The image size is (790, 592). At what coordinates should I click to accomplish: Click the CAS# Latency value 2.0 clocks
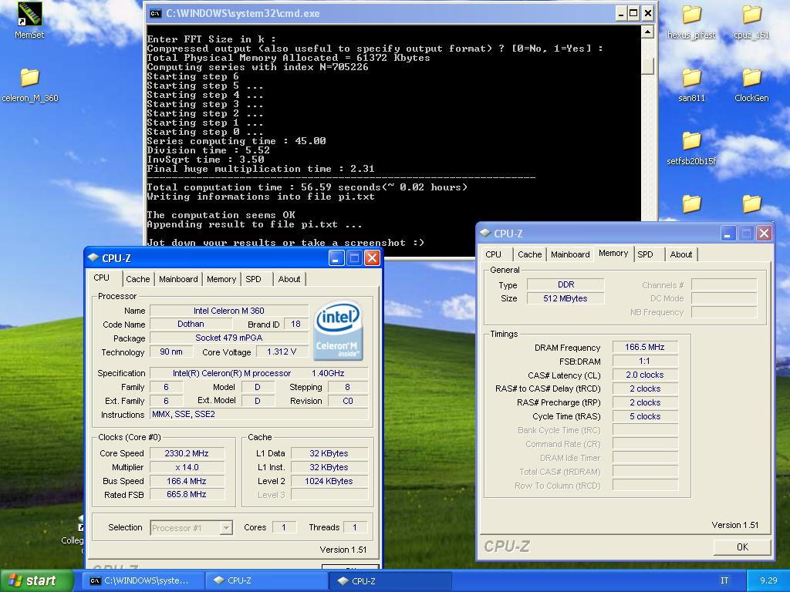point(645,375)
